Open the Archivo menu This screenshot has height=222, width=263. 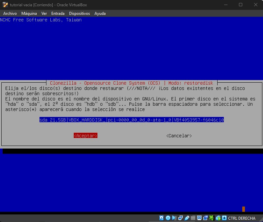coord(10,14)
